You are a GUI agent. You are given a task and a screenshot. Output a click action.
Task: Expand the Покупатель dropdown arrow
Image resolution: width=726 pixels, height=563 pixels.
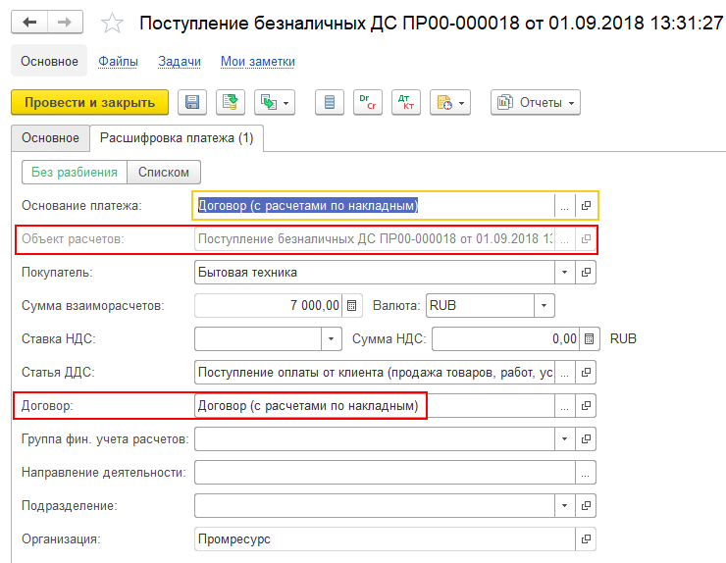564,273
